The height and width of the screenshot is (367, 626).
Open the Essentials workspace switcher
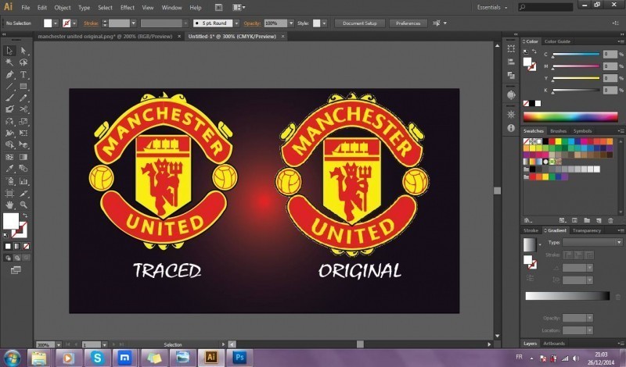[x=492, y=7]
